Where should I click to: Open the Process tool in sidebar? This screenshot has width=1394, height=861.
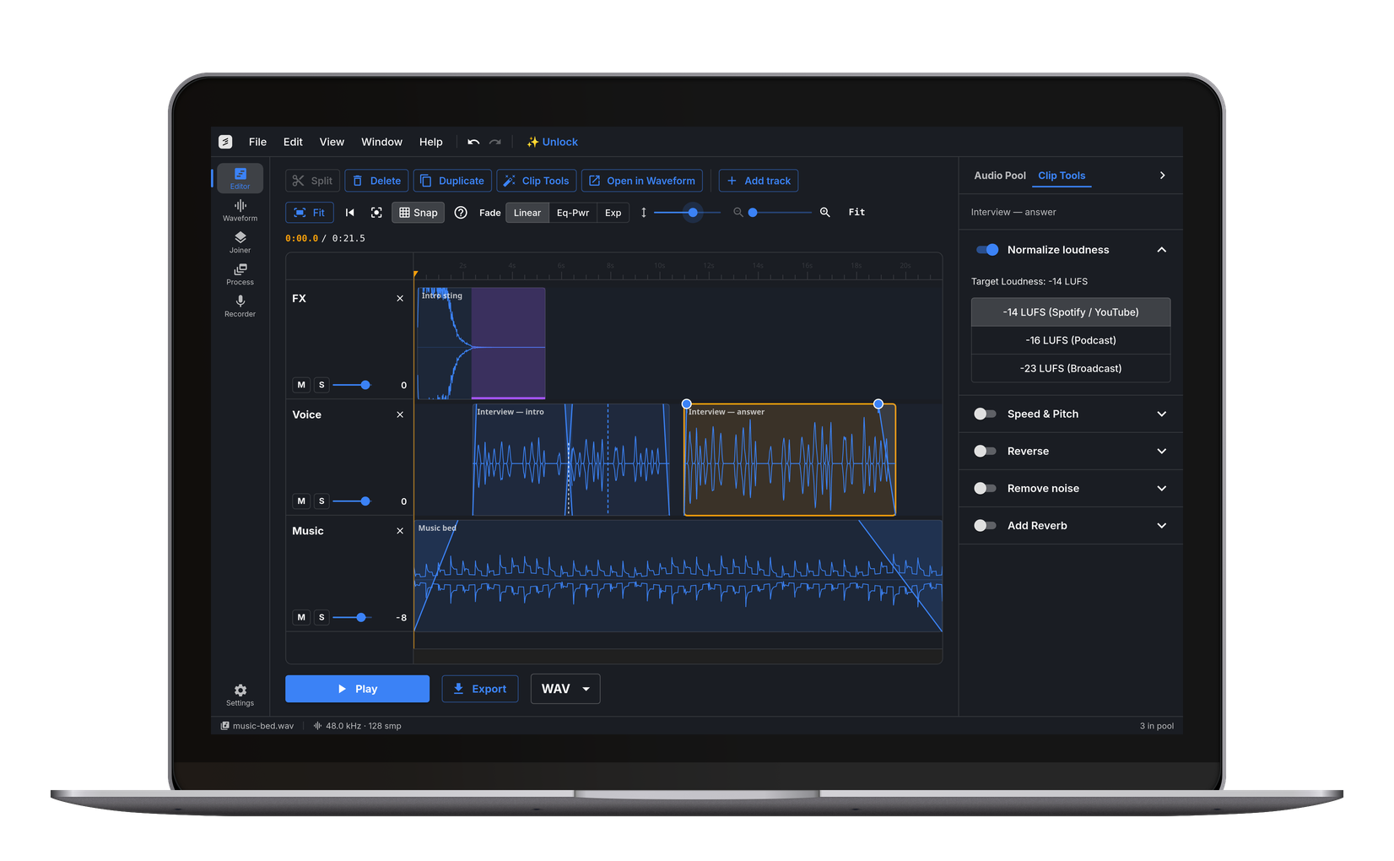click(x=240, y=274)
